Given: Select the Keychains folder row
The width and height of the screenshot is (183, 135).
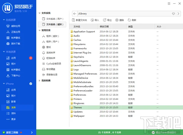Looking at the screenshot, I should [x=126, y=57].
